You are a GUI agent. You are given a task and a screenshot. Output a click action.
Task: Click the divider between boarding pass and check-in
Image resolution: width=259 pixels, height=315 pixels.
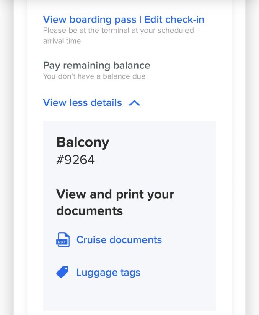click(140, 19)
